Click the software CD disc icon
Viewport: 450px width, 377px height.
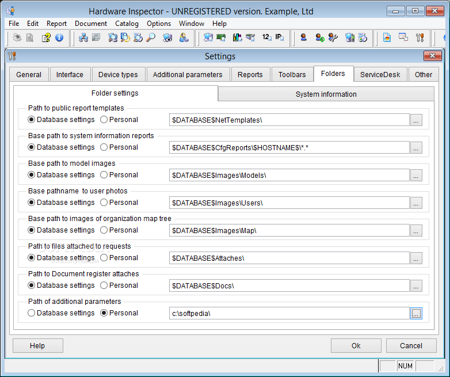(363, 37)
